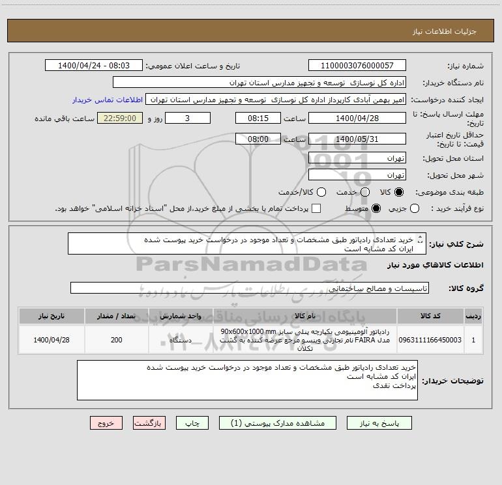Open اطلاعات تماس خریدار link
The image size is (502, 485).
108,100
